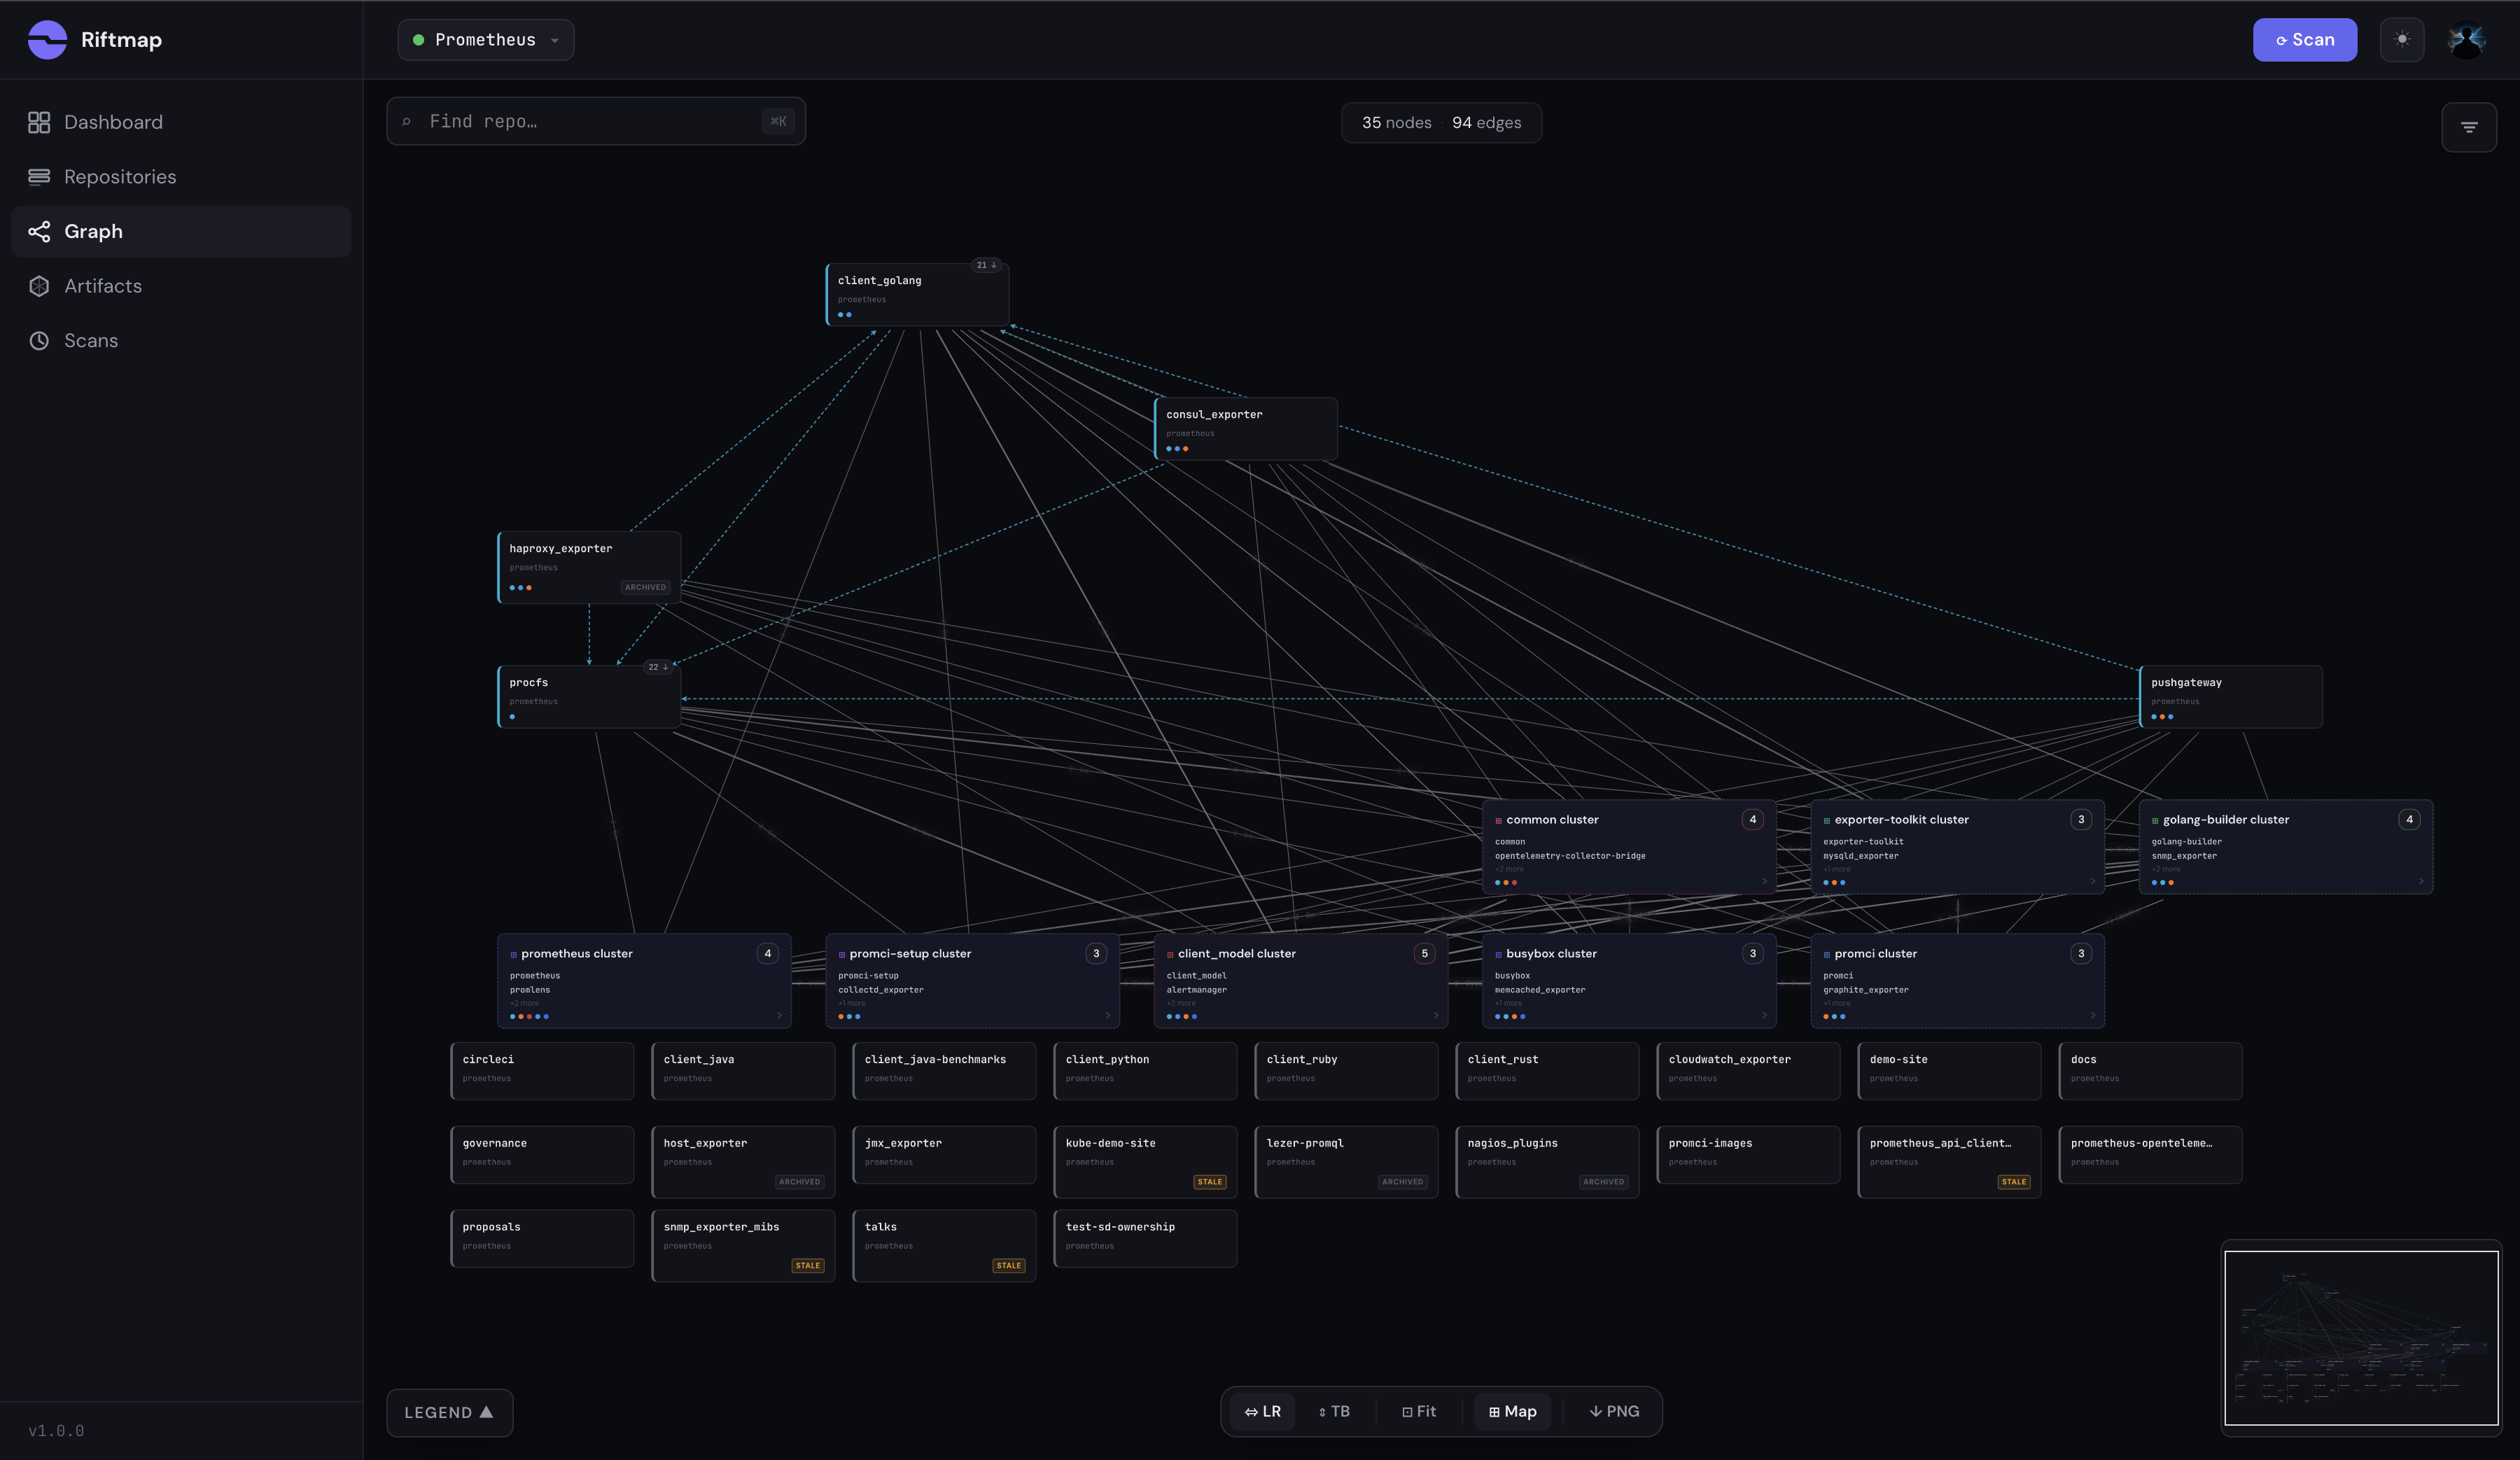The width and height of the screenshot is (2520, 1460).
Task: Switch layout to TB direction
Action: tap(1334, 1411)
